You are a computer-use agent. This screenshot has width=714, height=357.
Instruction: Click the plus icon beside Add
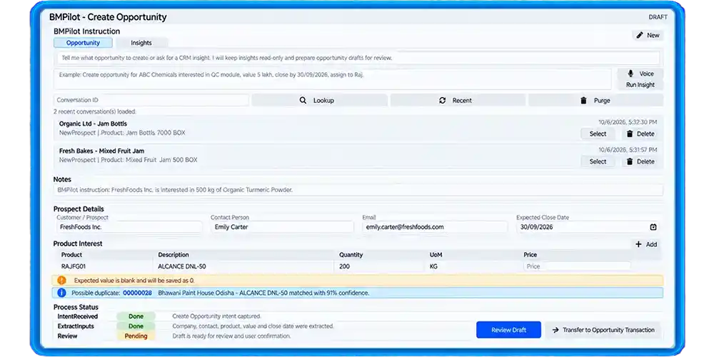639,244
